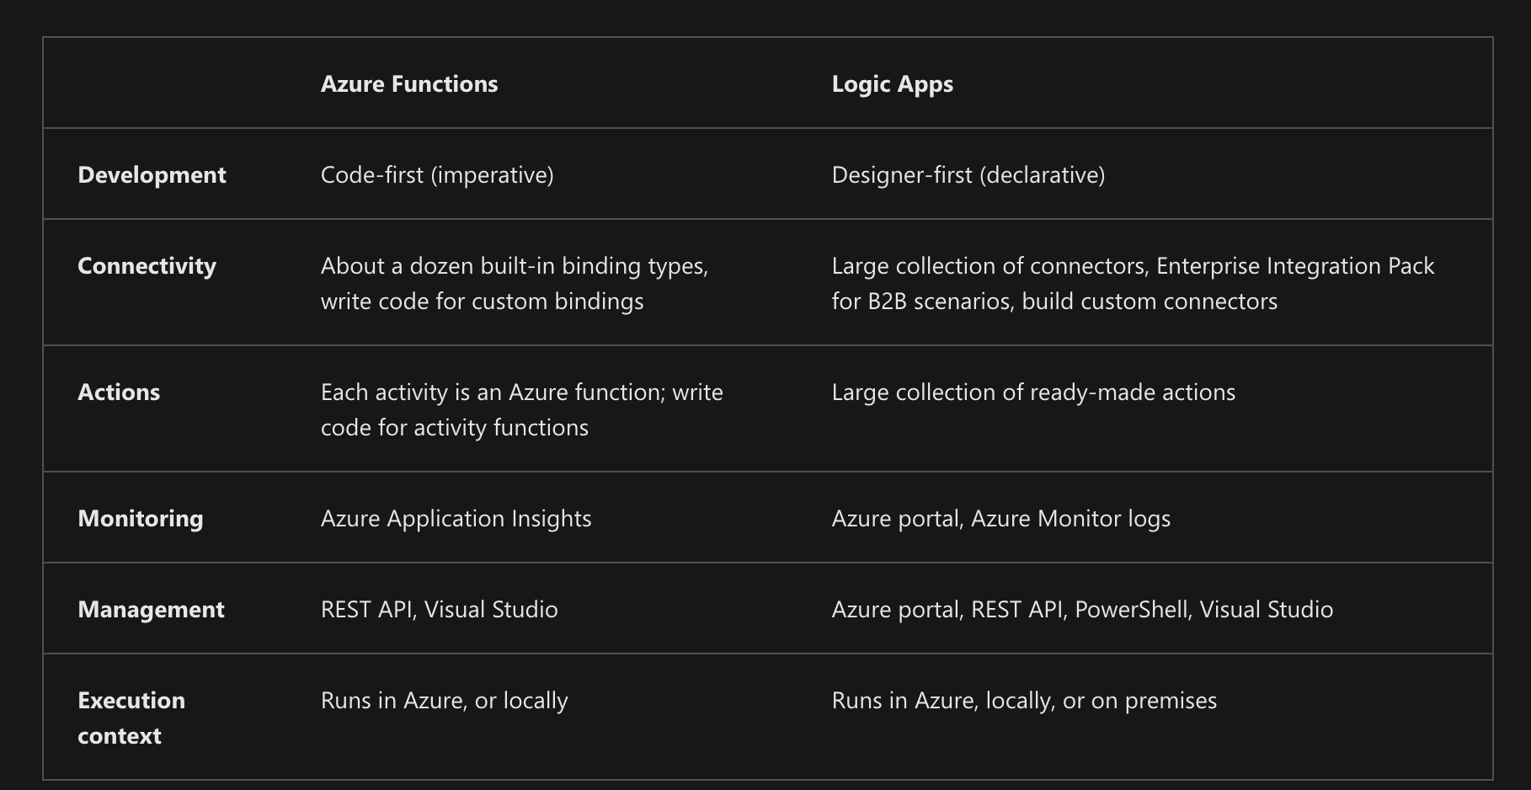Click the "Azure portal, Azure Monitor logs" cell
Screen dimensions: 1531x790
(1001, 519)
